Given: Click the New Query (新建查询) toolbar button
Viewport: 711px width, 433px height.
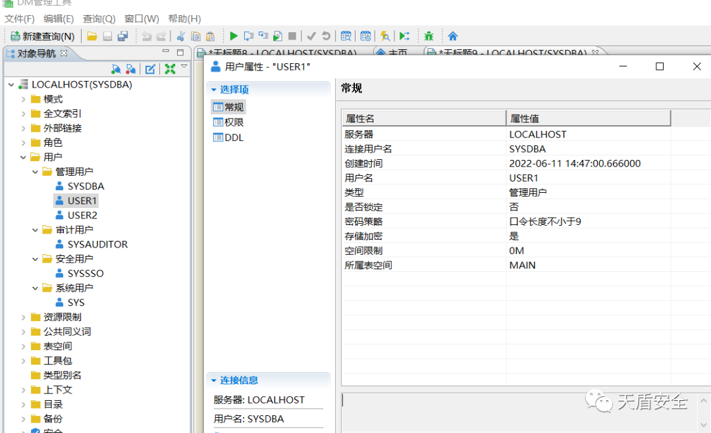Looking at the screenshot, I should pos(42,36).
